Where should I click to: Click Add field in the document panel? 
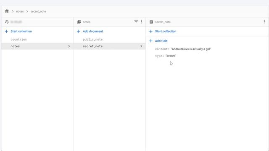pyautogui.click(x=161, y=41)
